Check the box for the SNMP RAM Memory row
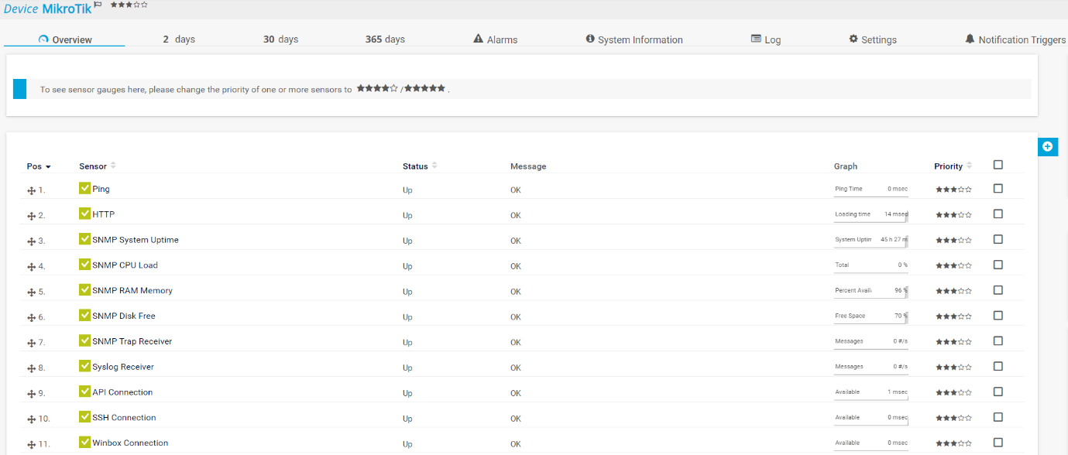Image resolution: width=1068 pixels, height=455 pixels. 998,290
